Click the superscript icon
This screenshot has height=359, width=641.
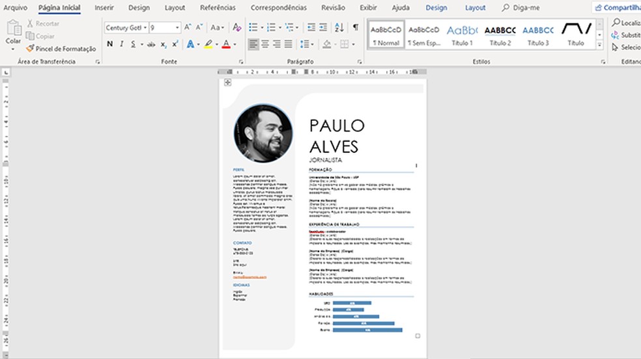tap(175, 44)
